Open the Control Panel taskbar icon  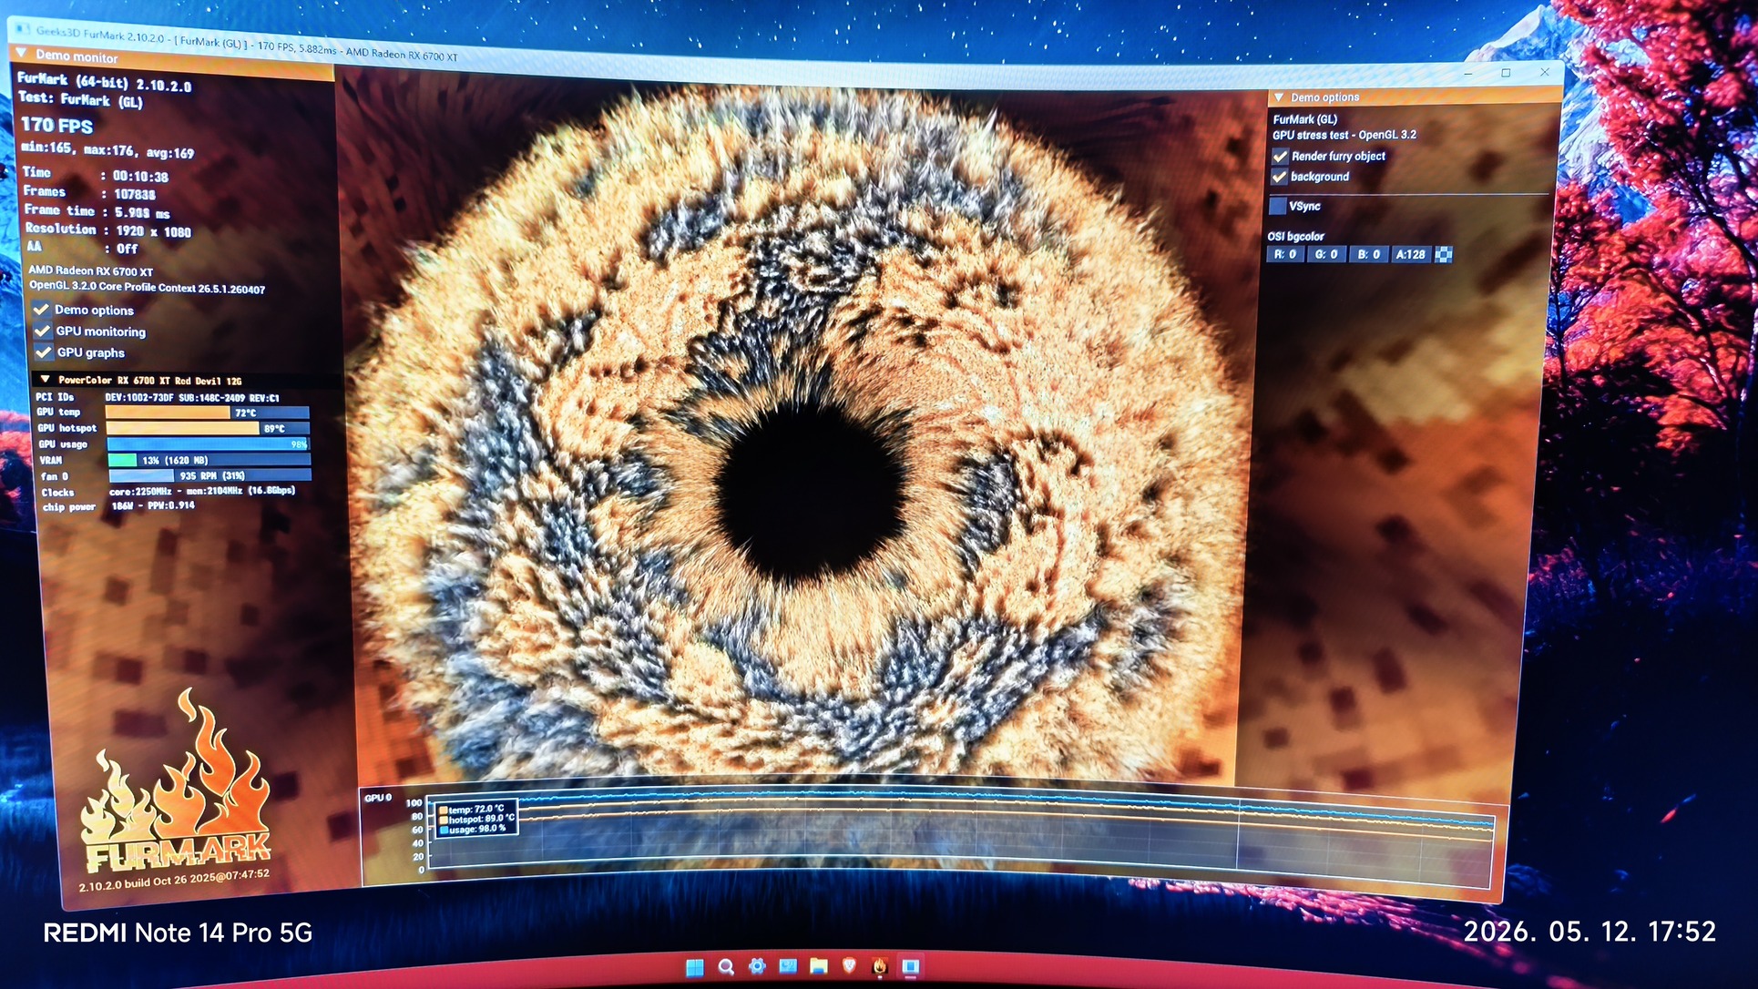(788, 966)
